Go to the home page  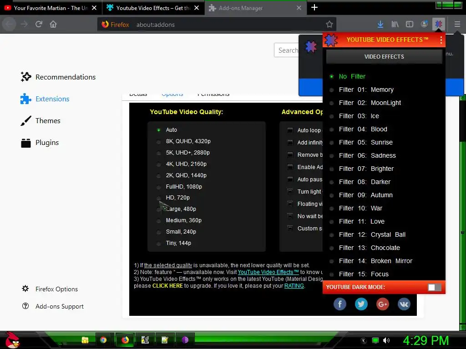tap(53, 24)
